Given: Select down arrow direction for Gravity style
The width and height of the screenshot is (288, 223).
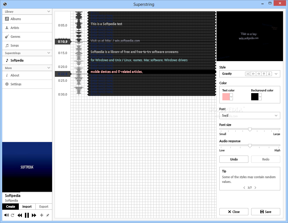Looking at the screenshot, I should point(269,74).
